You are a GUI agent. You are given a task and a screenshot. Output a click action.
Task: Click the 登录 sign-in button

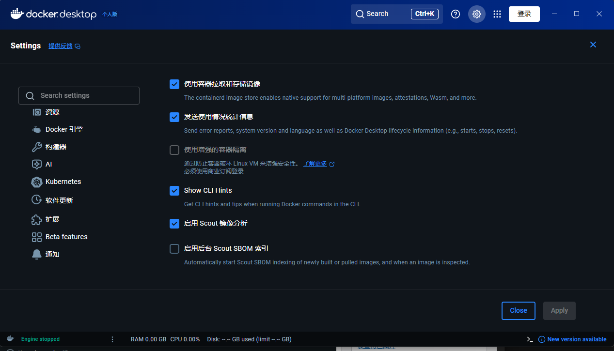click(524, 14)
